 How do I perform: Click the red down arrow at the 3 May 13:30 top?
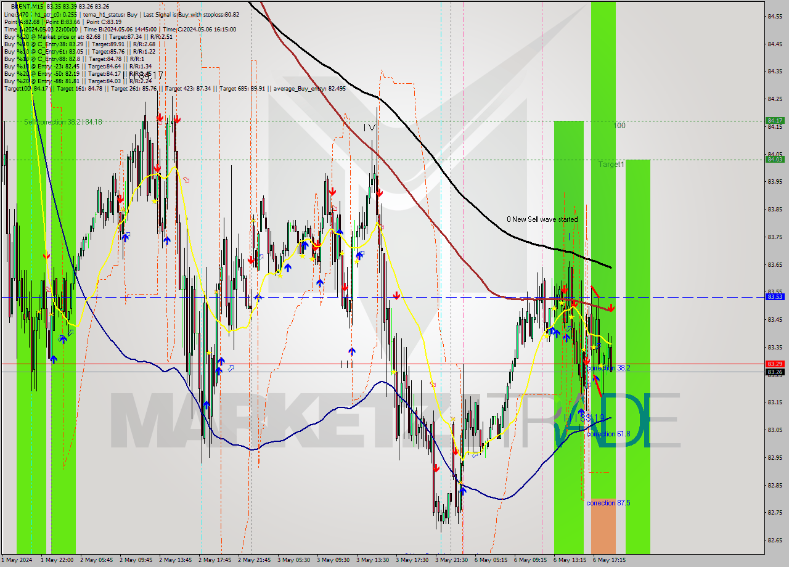379,192
